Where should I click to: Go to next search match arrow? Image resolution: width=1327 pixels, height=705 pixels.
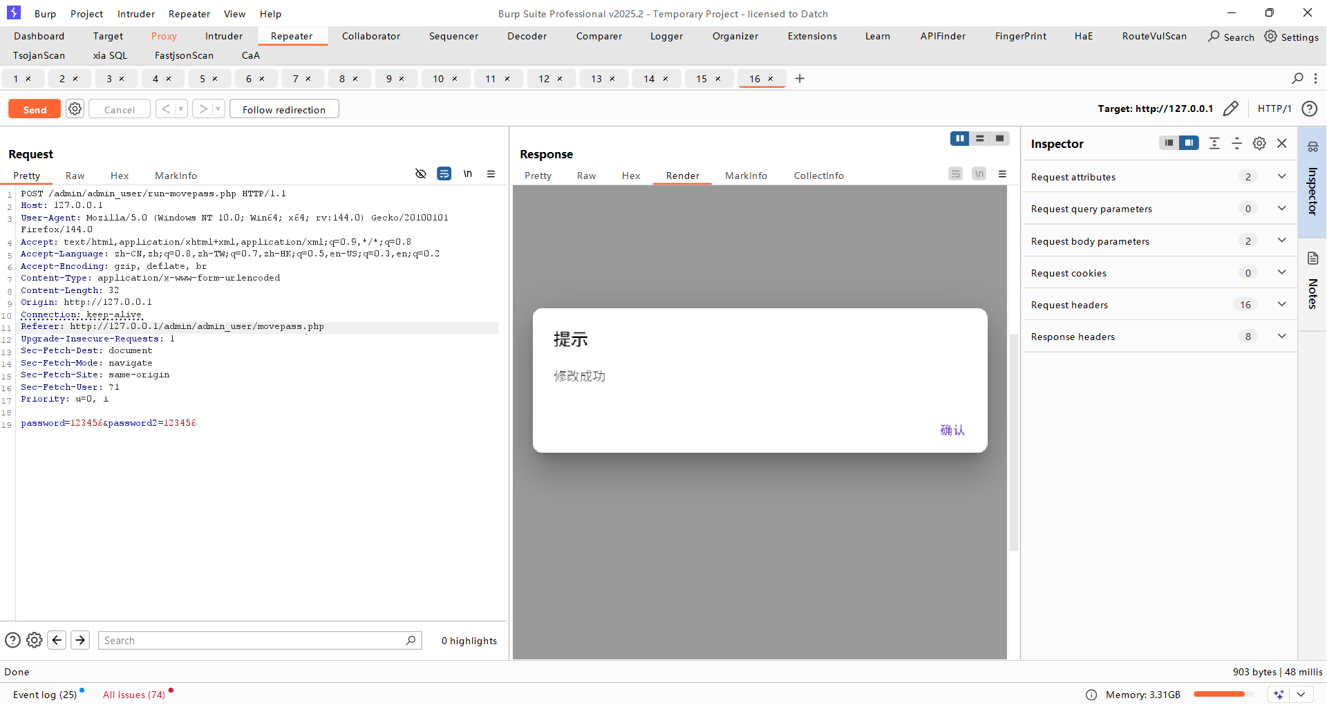tap(80, 641)
